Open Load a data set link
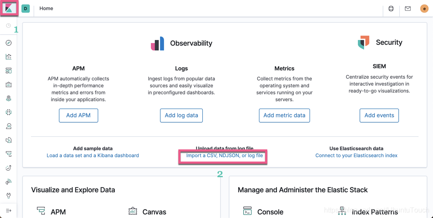Viewport: 433px width, 218px height. pos(93,155)
